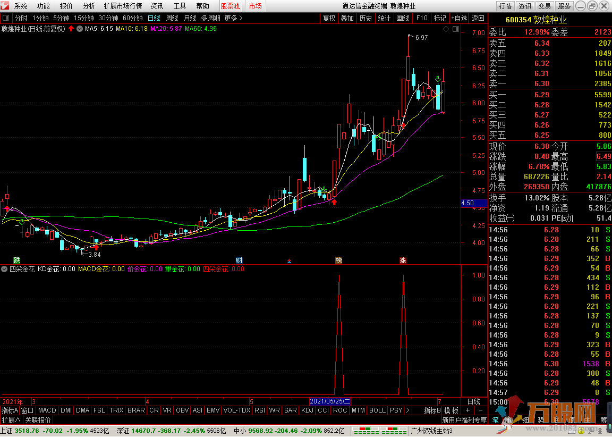Expand the main chart indicator dropdown circle
Screen dimensions: 612x437
(x=80, y=29)
